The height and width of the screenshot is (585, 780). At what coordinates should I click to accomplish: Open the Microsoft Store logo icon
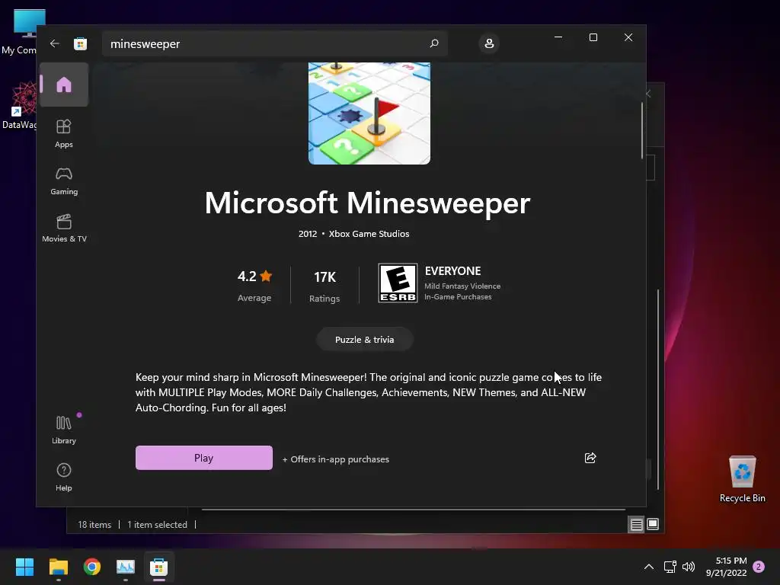point(80,43)
